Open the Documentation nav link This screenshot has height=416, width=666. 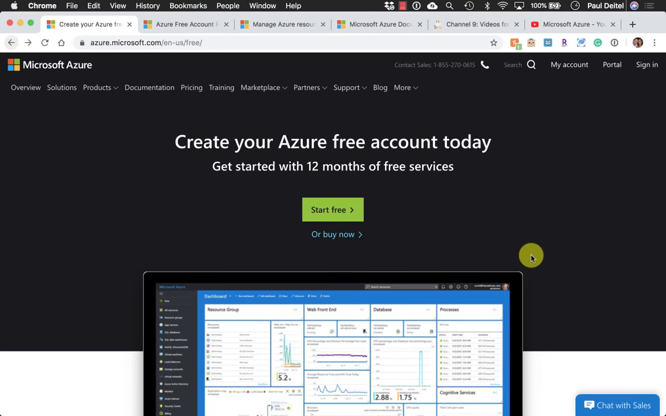[x=150, y=87]
